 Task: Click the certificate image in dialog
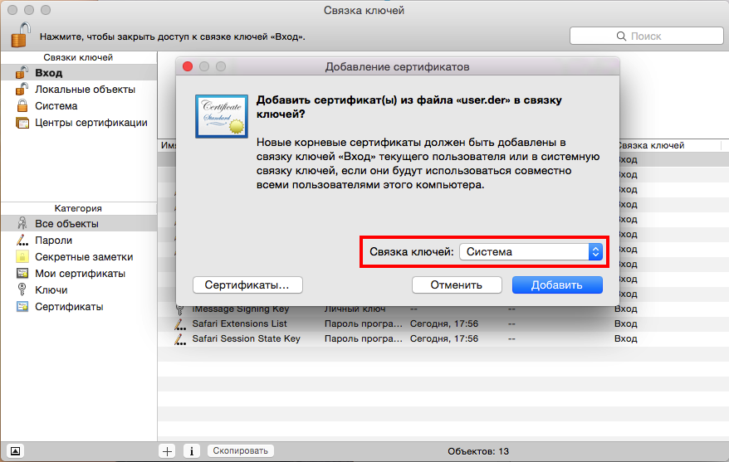pyautogui.click(x=222, y=116)
